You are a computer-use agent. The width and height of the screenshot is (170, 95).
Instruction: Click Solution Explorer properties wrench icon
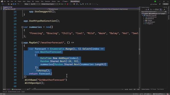tap(164, 9)
